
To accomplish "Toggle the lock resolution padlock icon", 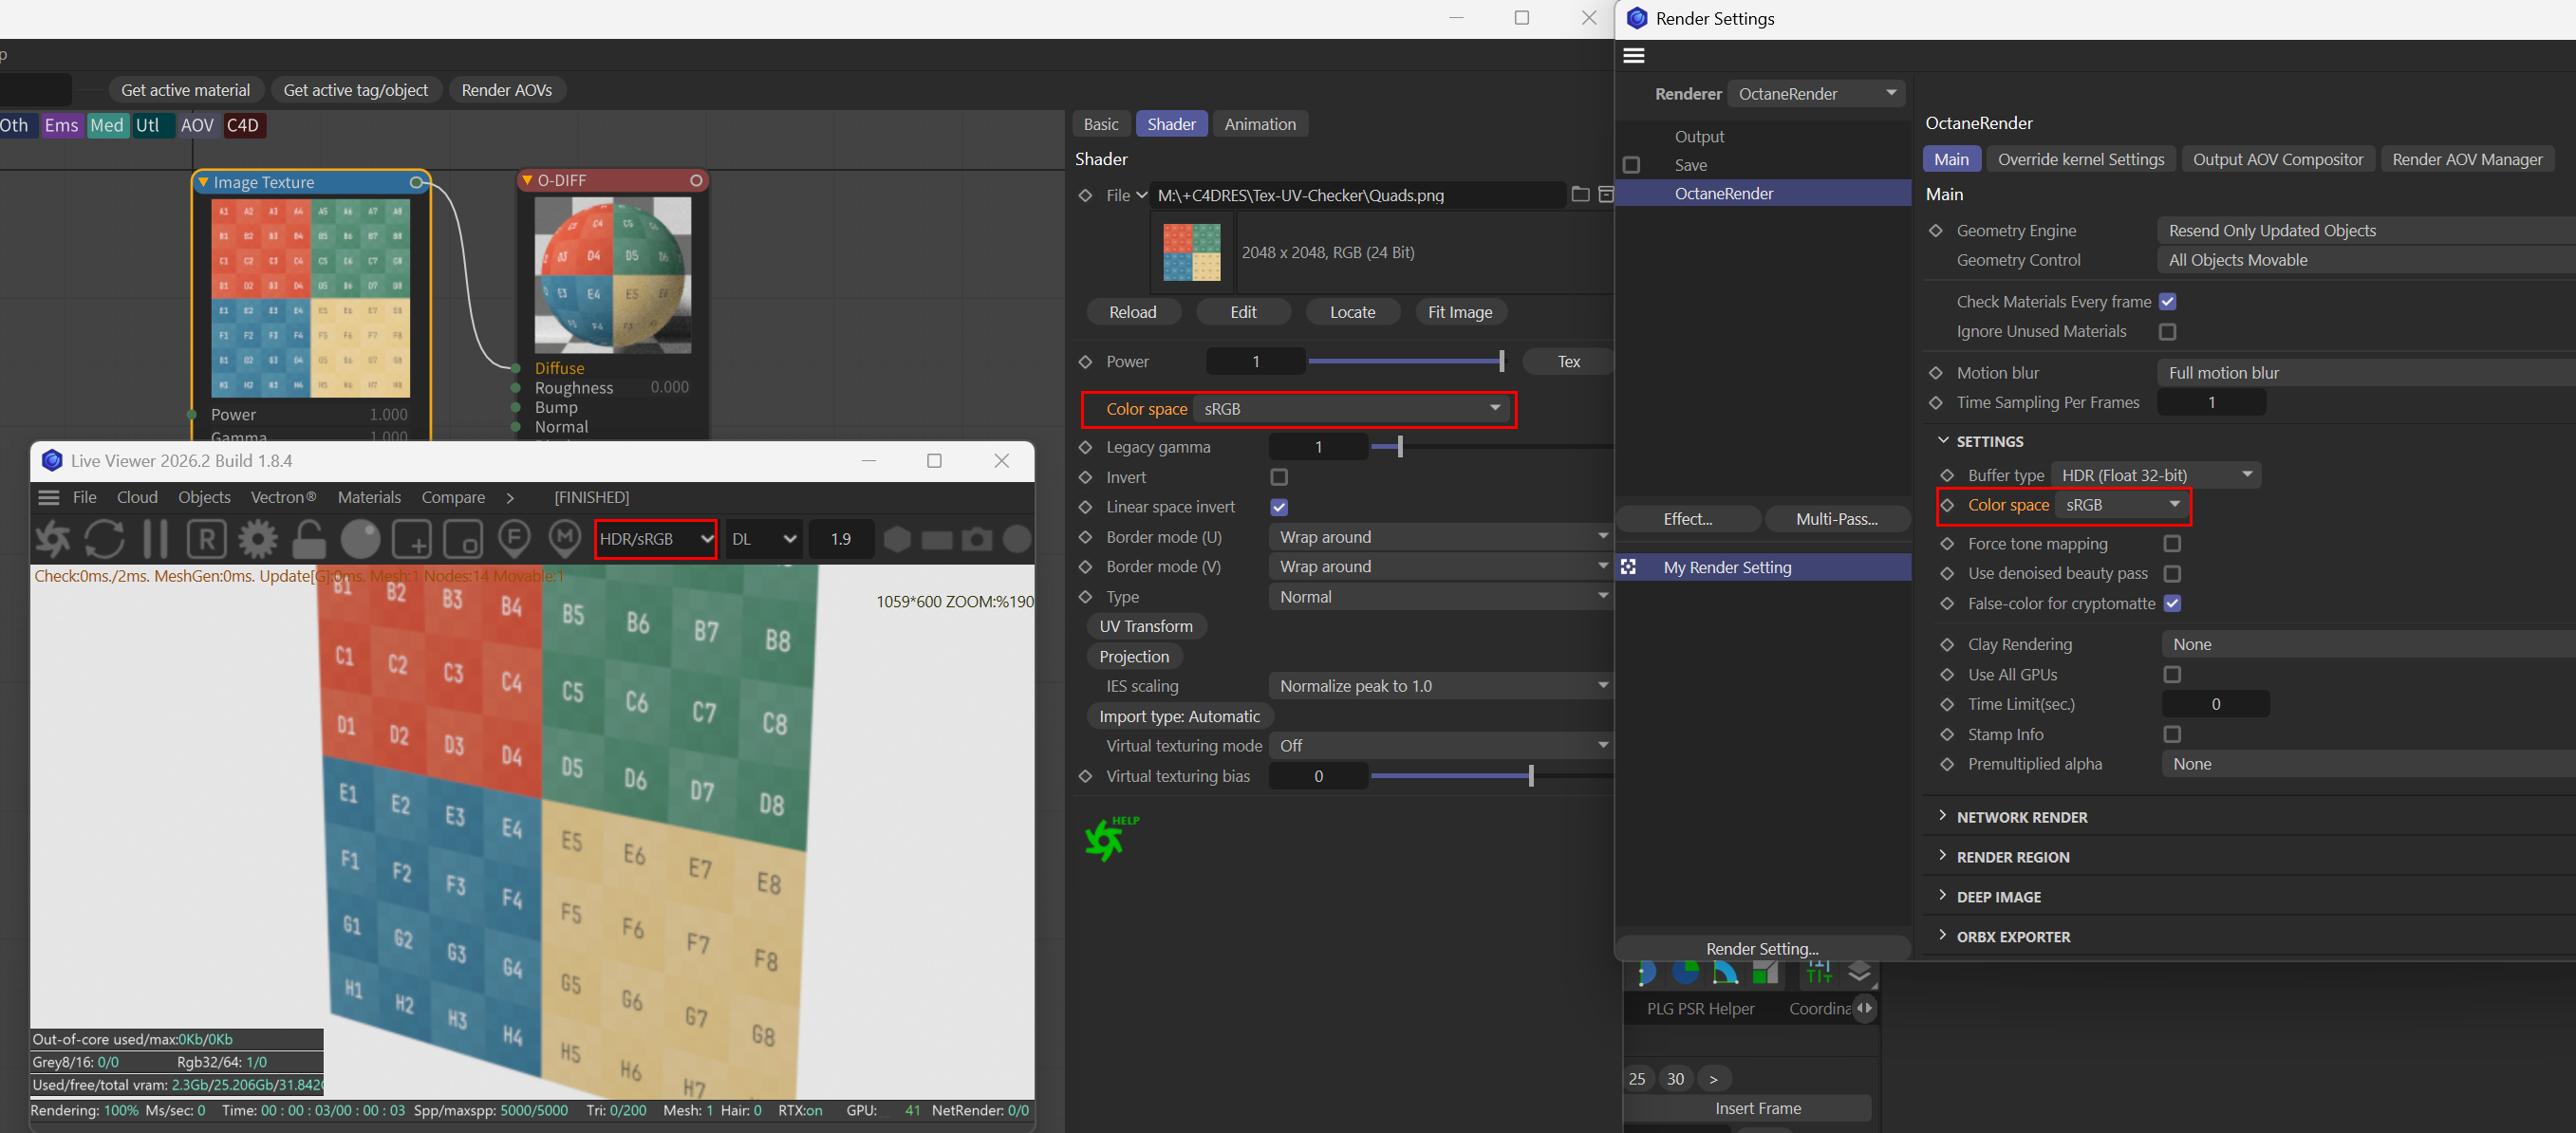I will coord(309,539).
